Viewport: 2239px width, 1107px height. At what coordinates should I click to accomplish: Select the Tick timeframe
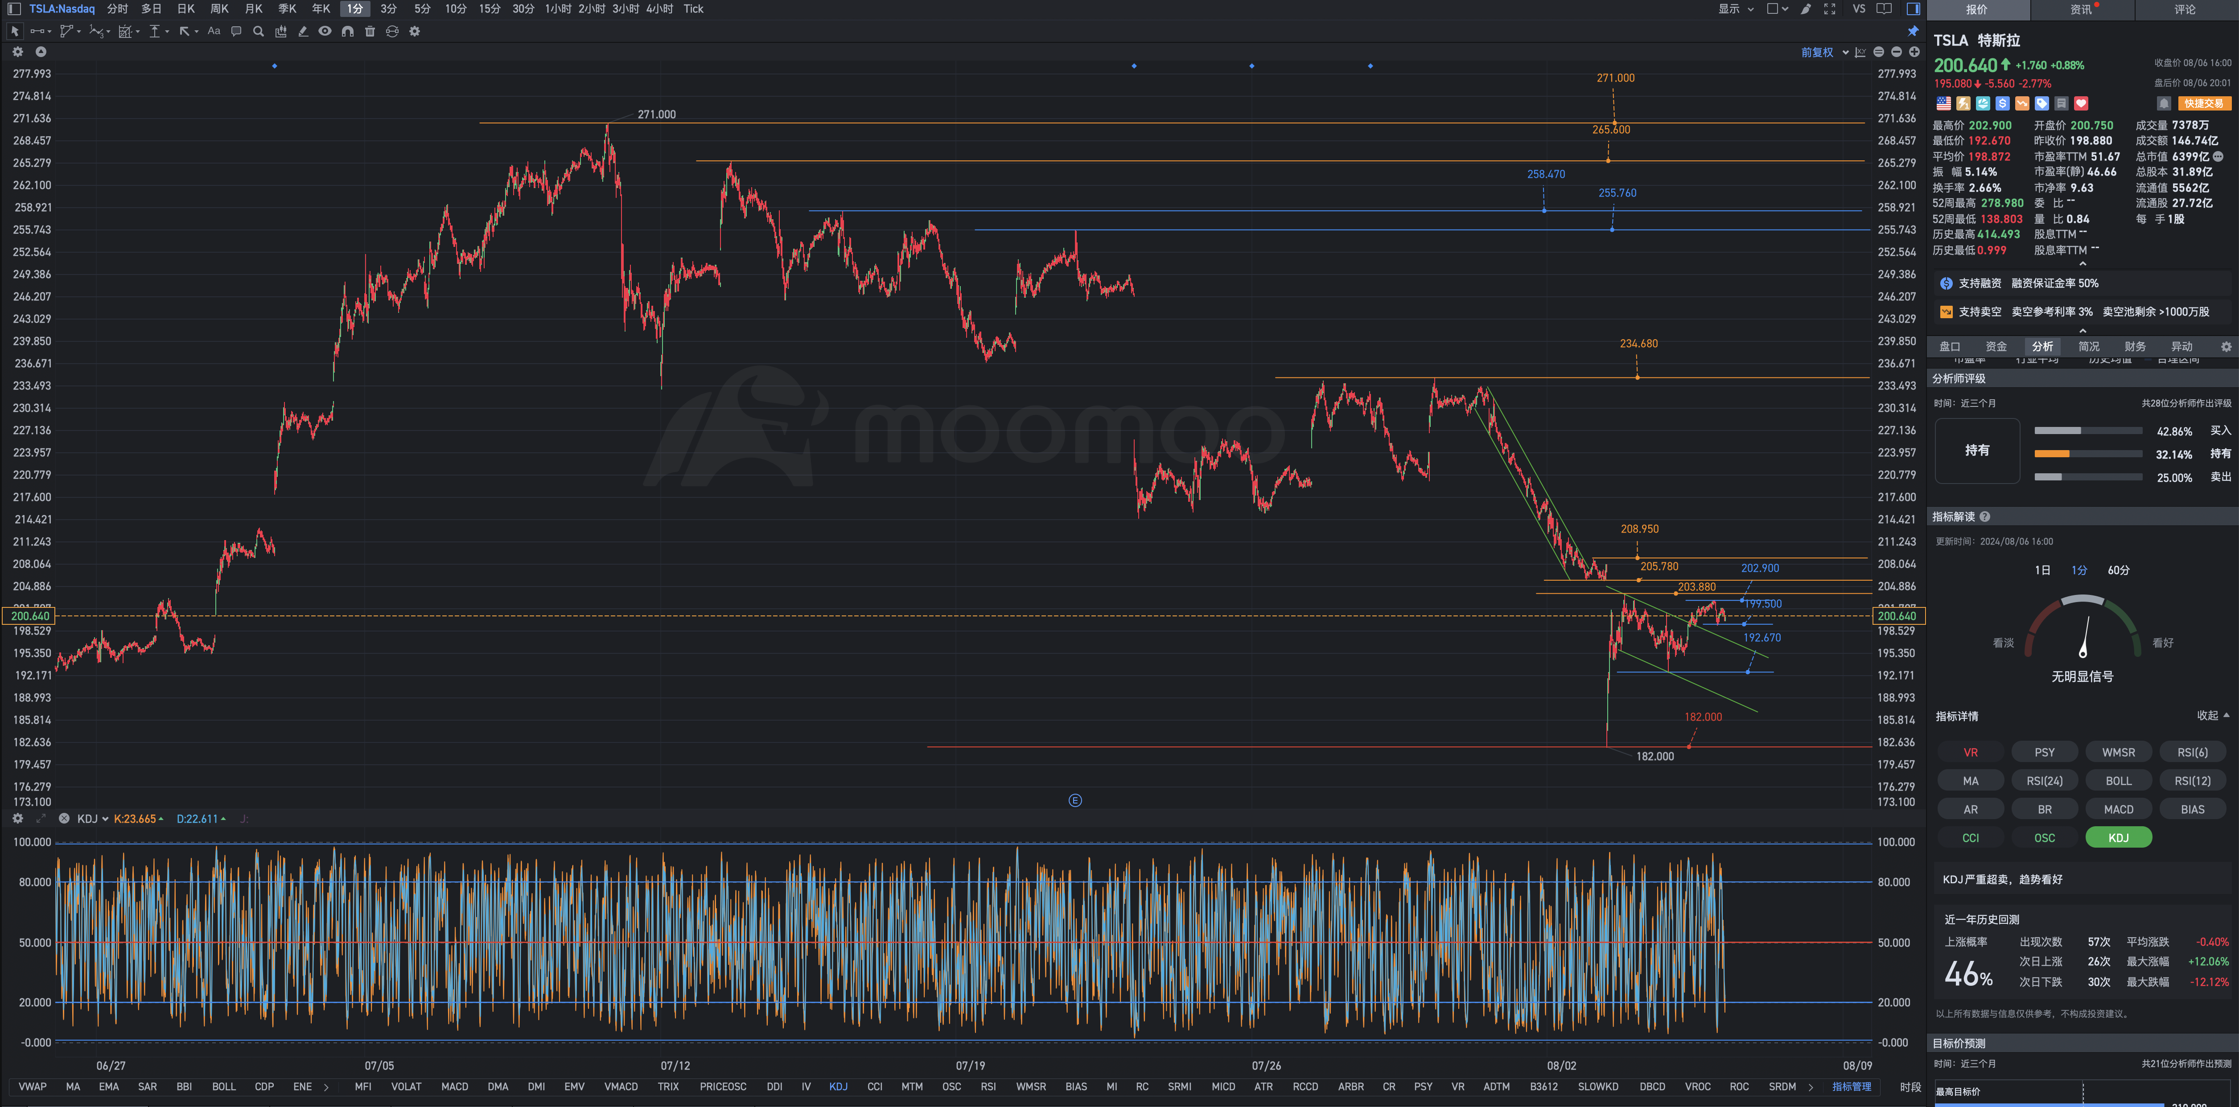click(694, 8)
